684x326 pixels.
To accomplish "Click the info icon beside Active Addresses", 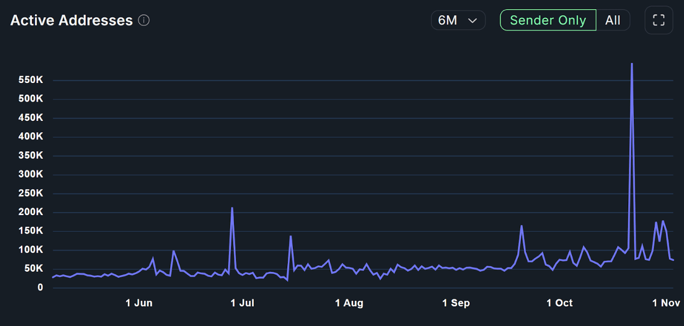I will [x=144, y=20].
